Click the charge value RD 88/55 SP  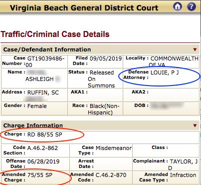[x=45, y=134]
